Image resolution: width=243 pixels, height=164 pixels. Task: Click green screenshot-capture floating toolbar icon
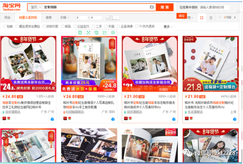click(x=96, y=33)
